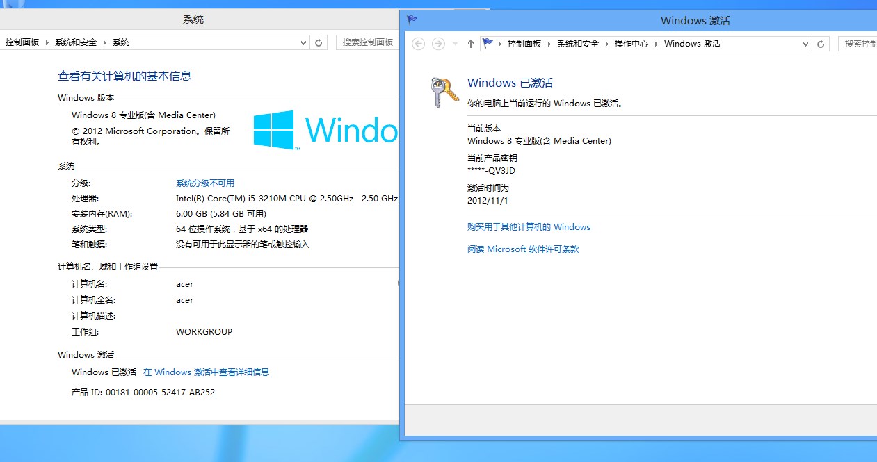Click Windows 已激活 heading in activation window
This screenshot has height=462, width=877.
[x=510, y=83]
